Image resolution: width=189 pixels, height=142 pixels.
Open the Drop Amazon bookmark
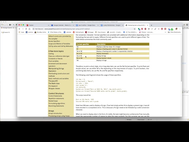(x=100, y=32)
